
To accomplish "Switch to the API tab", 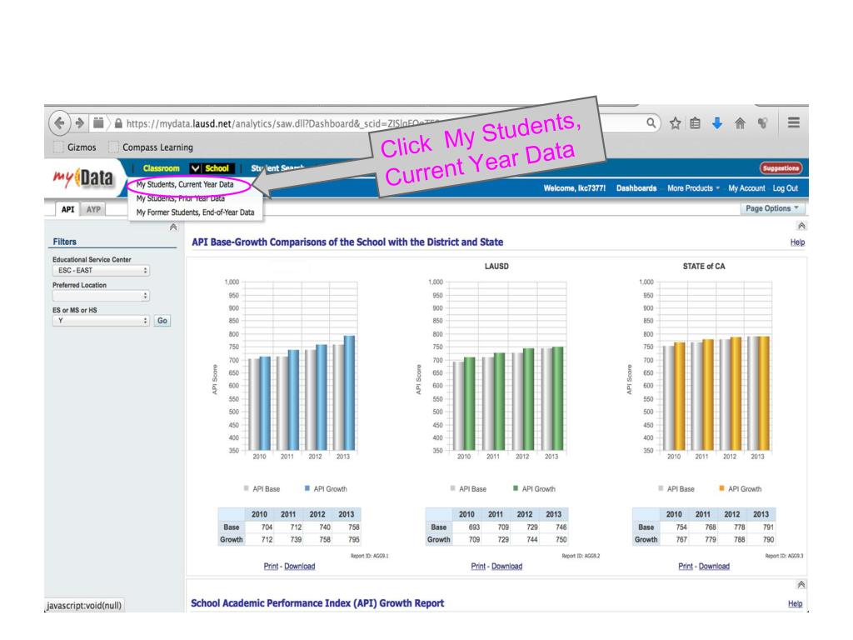I will 67,209.
